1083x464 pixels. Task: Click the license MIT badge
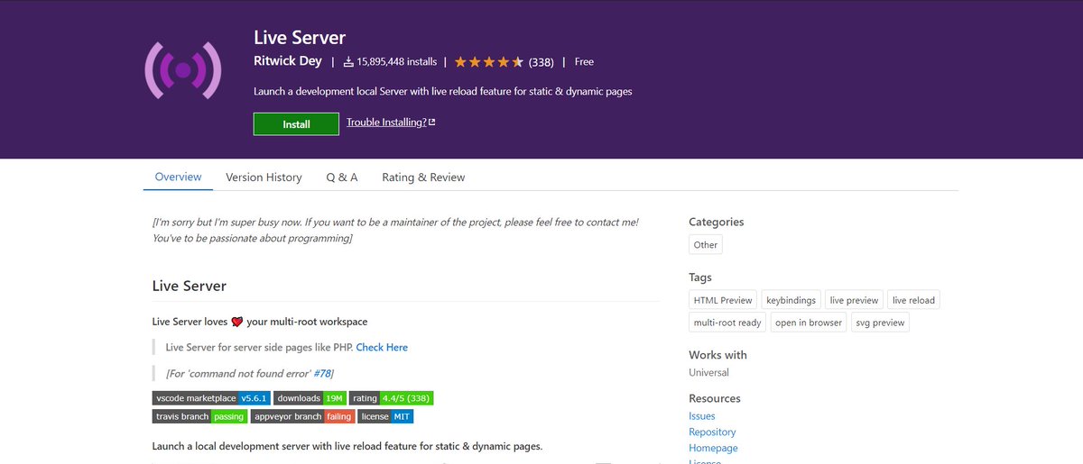(385, 416)
